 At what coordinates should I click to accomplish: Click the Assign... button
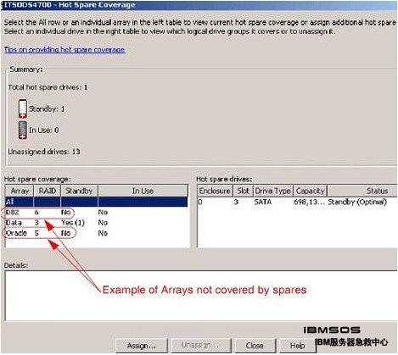142,346
